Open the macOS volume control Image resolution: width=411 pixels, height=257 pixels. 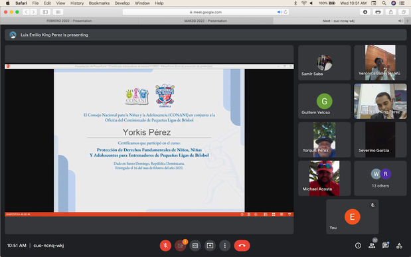(x=311, y=3)
